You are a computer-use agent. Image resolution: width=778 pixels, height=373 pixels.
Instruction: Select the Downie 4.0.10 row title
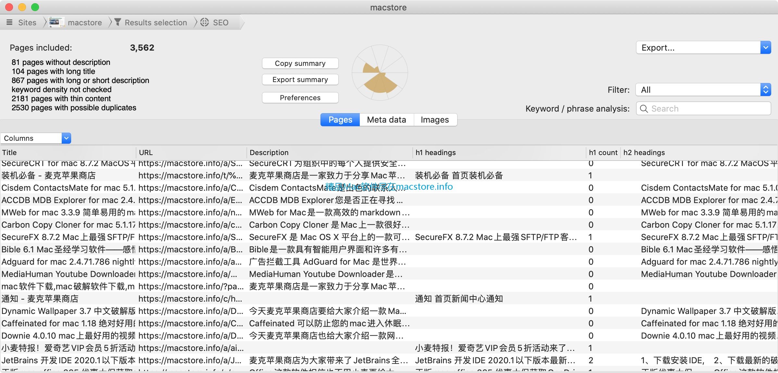point(68,336)
